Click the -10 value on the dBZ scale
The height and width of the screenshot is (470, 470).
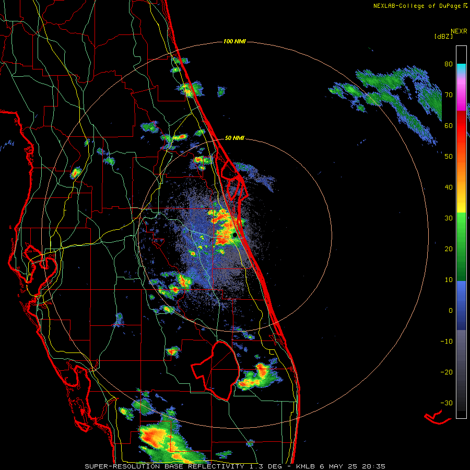pos(446,342)
